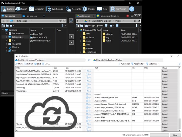
Task: Click the blue help question mark icon
Action: click(x=132, y=9)
